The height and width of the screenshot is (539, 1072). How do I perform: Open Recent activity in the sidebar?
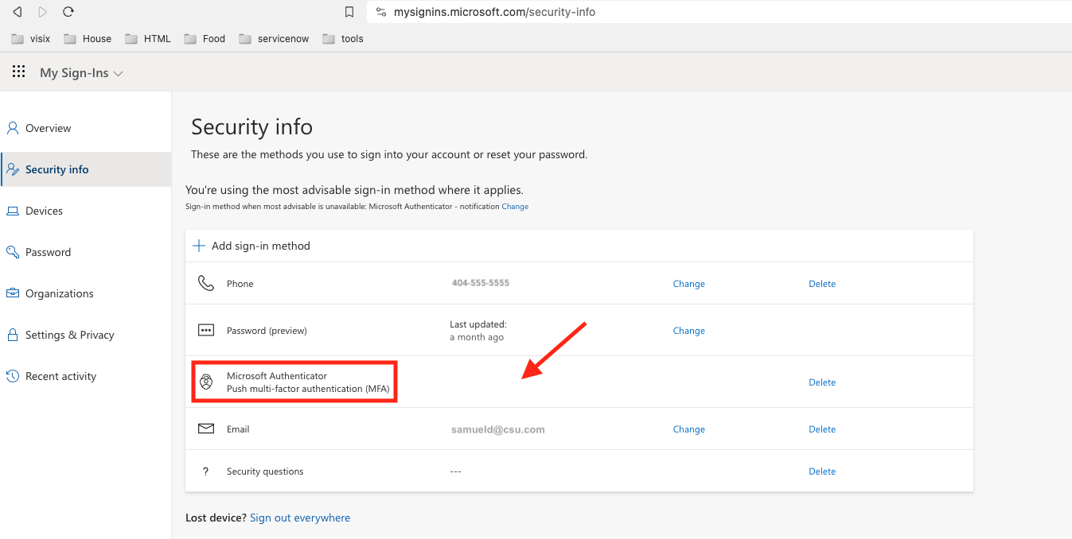click(85, 376)
